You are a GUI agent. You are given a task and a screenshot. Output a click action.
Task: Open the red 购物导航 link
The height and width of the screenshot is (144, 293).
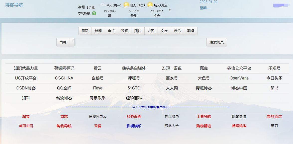click(x=64, y=126)
